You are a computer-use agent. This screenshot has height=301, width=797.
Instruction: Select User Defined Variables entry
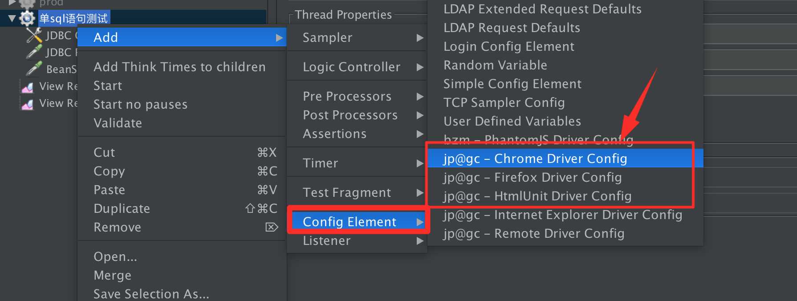(x=512, y=121)
